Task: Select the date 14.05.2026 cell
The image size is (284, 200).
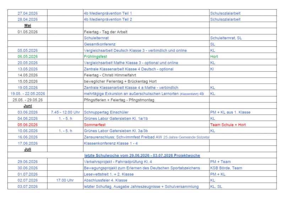Action: 27,75
